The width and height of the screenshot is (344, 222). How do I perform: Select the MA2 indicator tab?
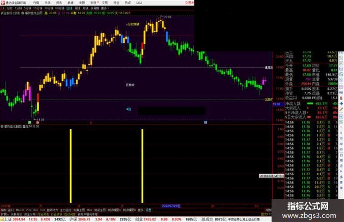[x=89, y=210]
